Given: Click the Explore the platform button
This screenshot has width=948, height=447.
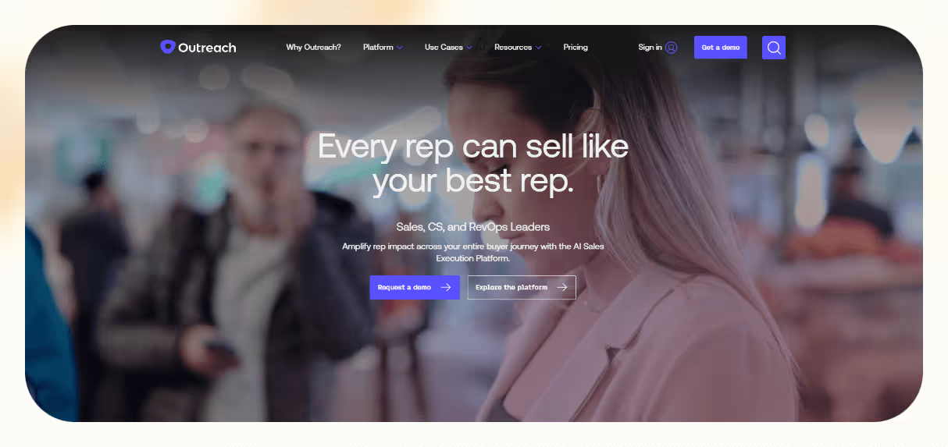Looking at the screenshot, I should [522, 287].
